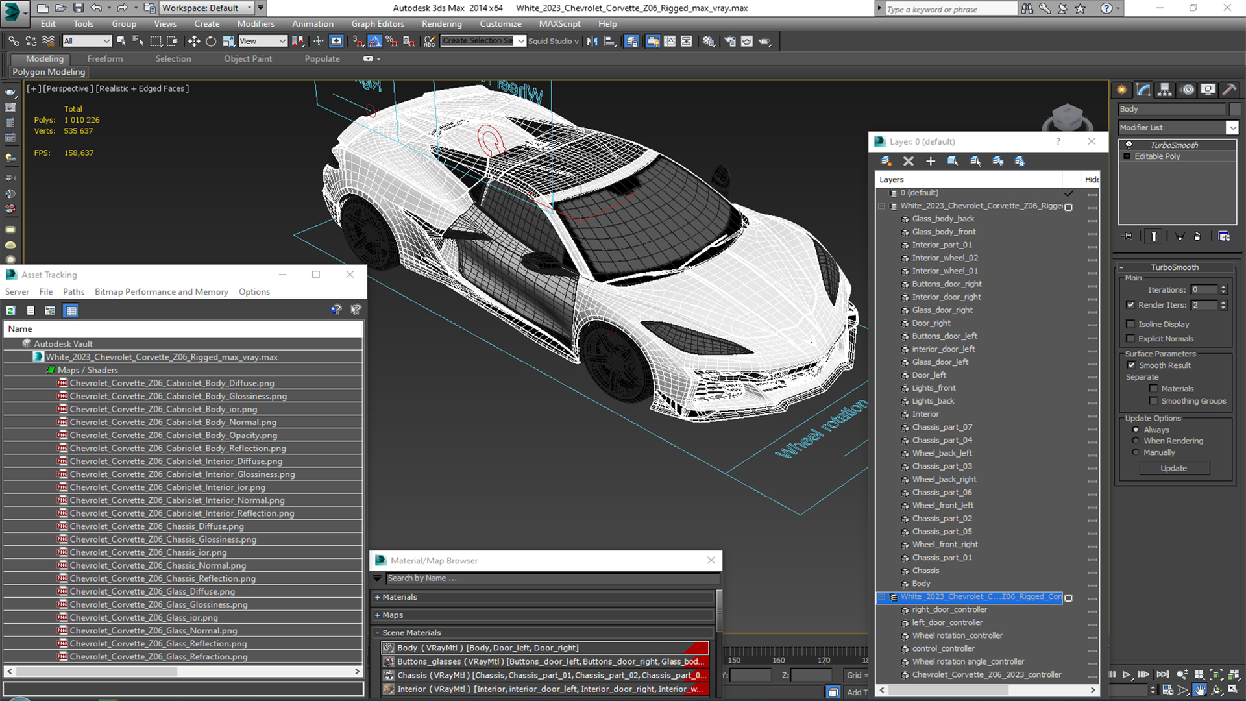Activate the Select and Rotate tool
Image resolution: width=1246 pixels, height=701 pixels.
(211, 41)
